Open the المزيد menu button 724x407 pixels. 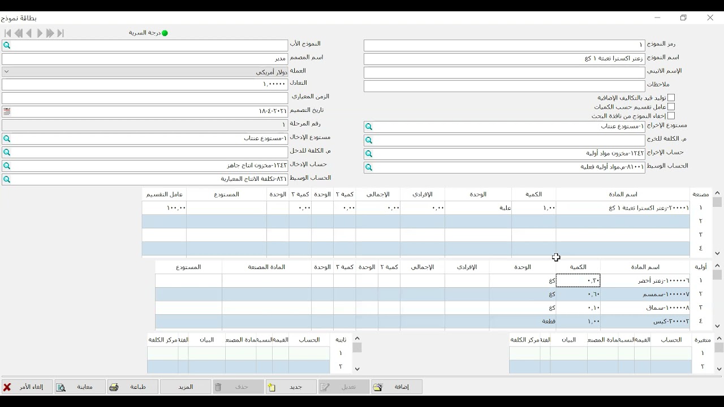pos(186,387)
